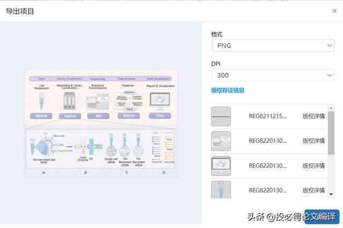Close the 导出项目 dialog
The width and height of the screenshot is (343, 228).
coord(334,11)
